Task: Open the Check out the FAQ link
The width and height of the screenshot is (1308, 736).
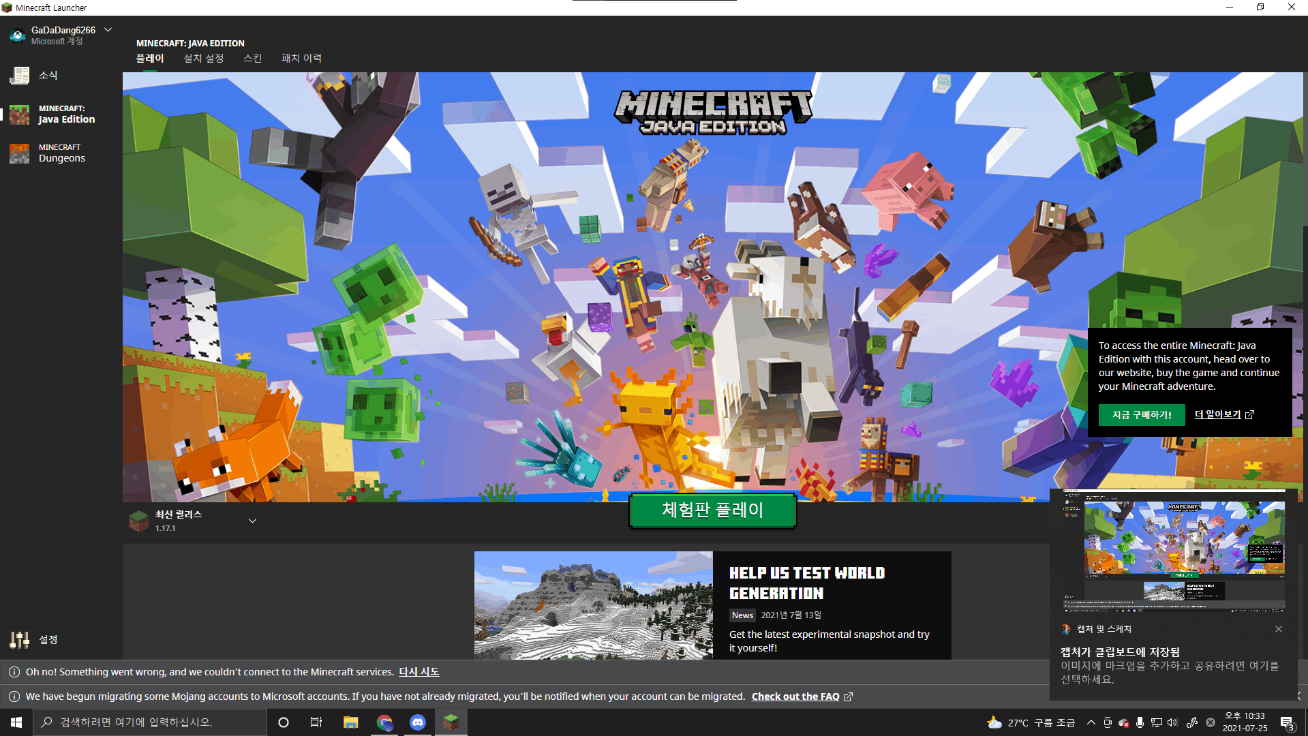Action: (x=795, y=696)
